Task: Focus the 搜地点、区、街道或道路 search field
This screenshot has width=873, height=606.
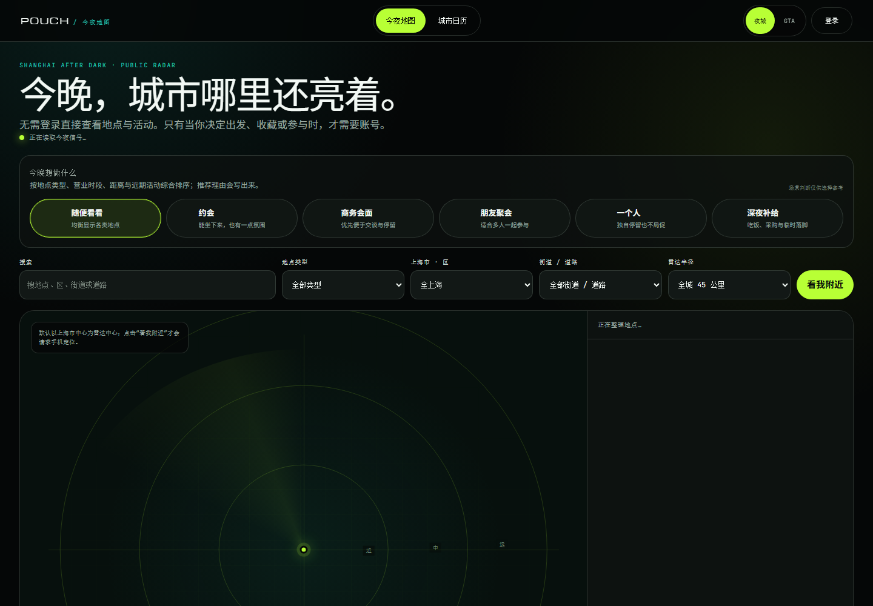Action: click(x=147, y=285)
